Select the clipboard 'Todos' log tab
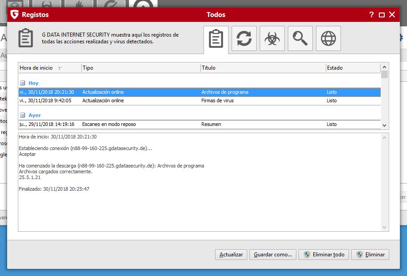The image size is (407, 276). tap(216, 39)
